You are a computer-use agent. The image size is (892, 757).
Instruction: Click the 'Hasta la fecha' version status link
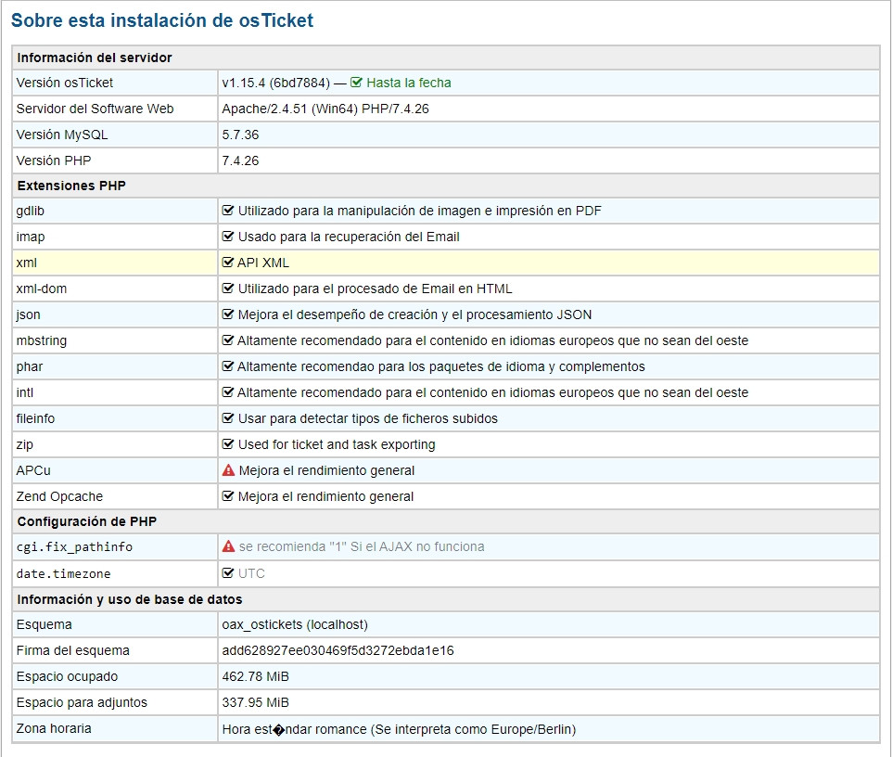pyautogui.click(x=408, y=83)
